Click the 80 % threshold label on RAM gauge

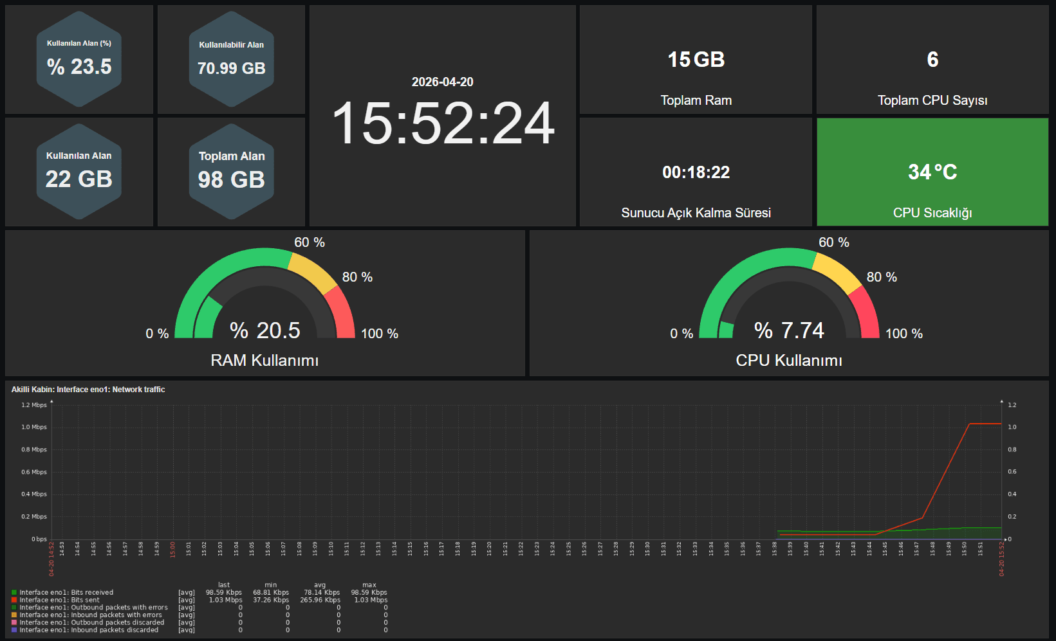(x=357, y=277)
